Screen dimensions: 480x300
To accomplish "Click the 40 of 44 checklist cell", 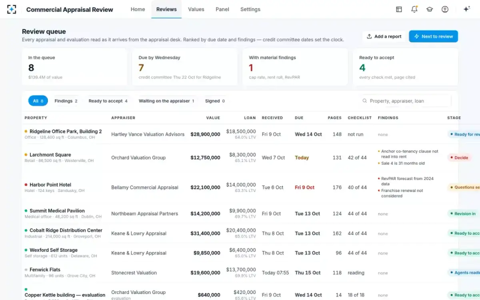I will coord(357,187).
